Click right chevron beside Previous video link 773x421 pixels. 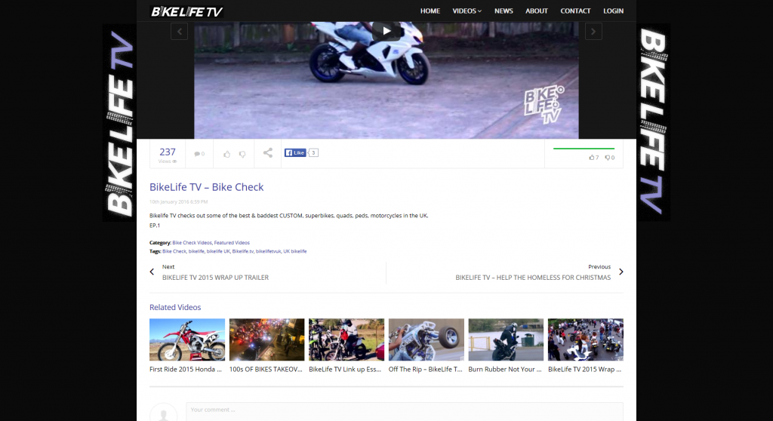621,272
